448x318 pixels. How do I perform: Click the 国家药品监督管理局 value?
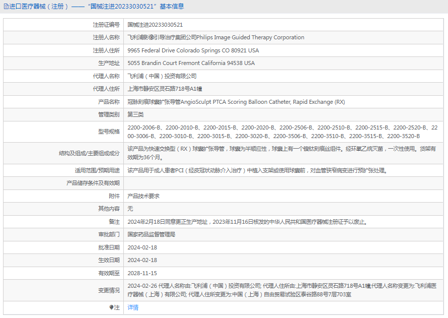click(x=152, y=234)
